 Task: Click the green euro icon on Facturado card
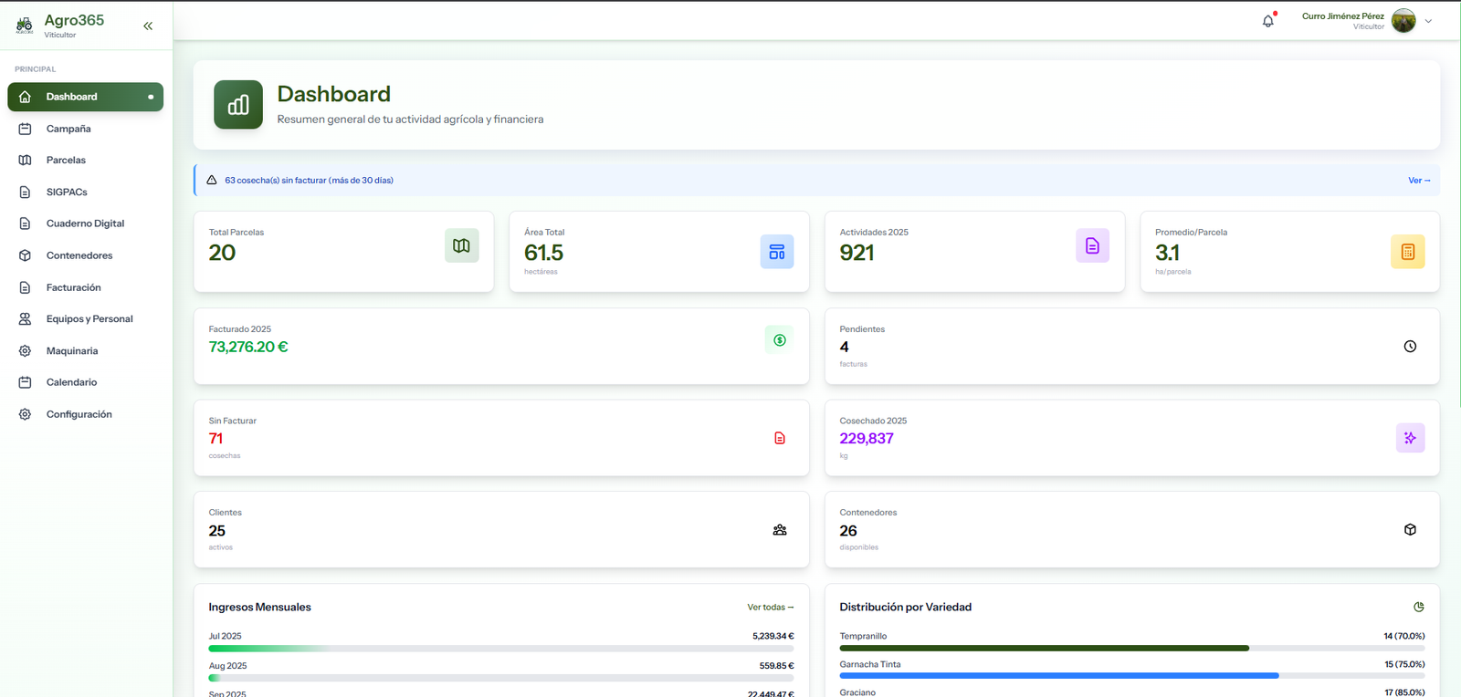pos(779,340)
